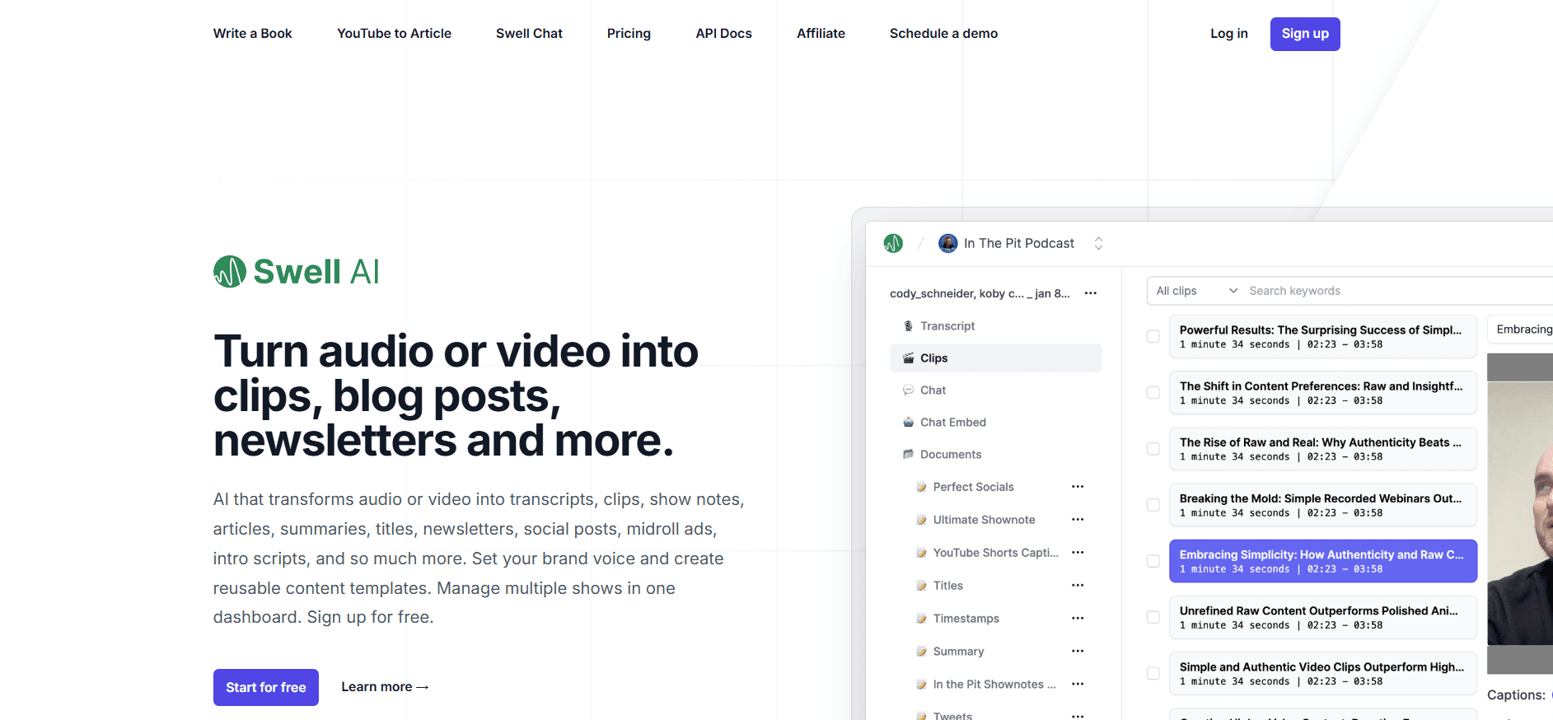
Task: Open more options for YouTube Shorts Capti
Action: coord(1078,553)
